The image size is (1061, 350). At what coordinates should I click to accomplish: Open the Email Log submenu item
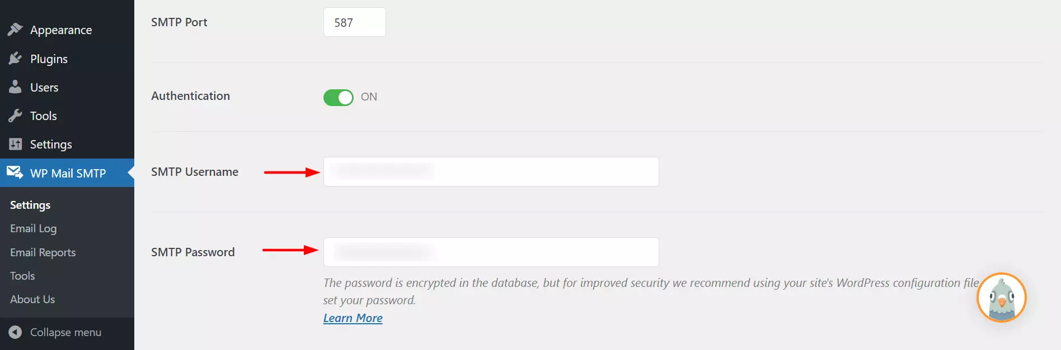[33, 228]
